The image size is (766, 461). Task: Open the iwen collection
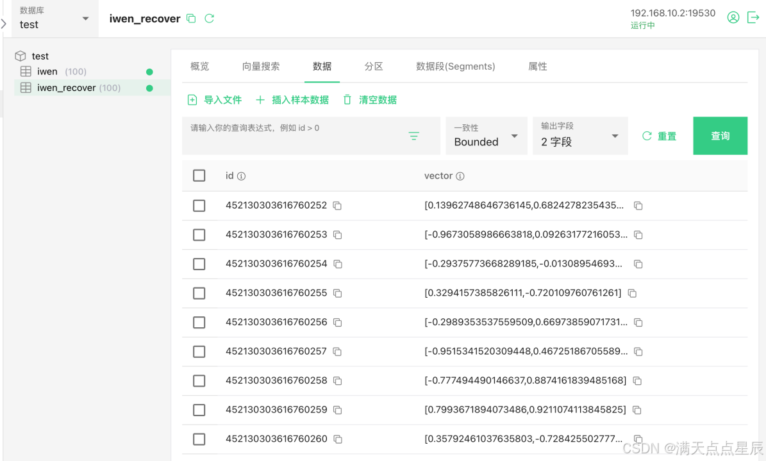[x=47, y=72]
